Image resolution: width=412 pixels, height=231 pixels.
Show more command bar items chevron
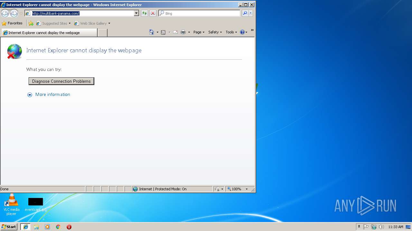[x=252, y=30]
